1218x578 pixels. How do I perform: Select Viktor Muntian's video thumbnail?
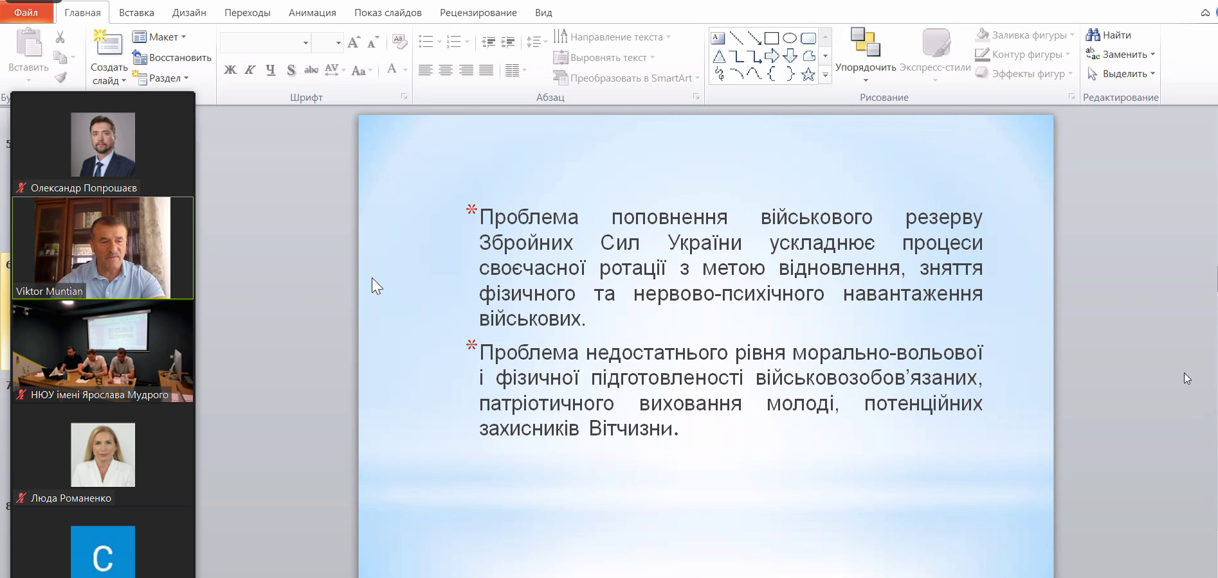click(103, 248)
